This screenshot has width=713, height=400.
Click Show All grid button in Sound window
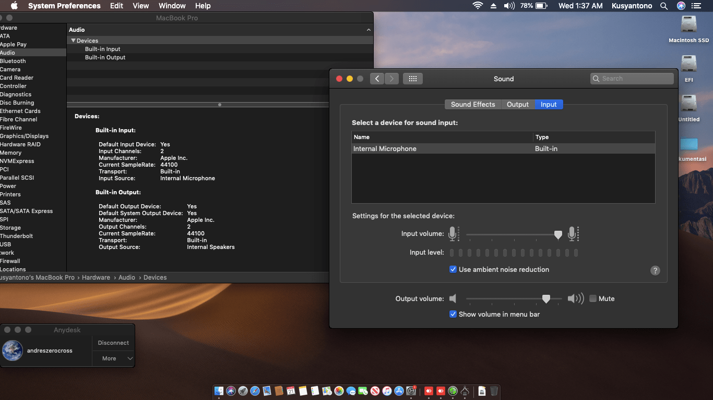click(x=413, y=79)
